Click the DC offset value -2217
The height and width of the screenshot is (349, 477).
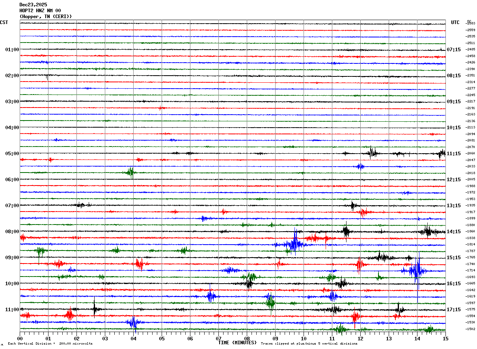coord(471,101)
